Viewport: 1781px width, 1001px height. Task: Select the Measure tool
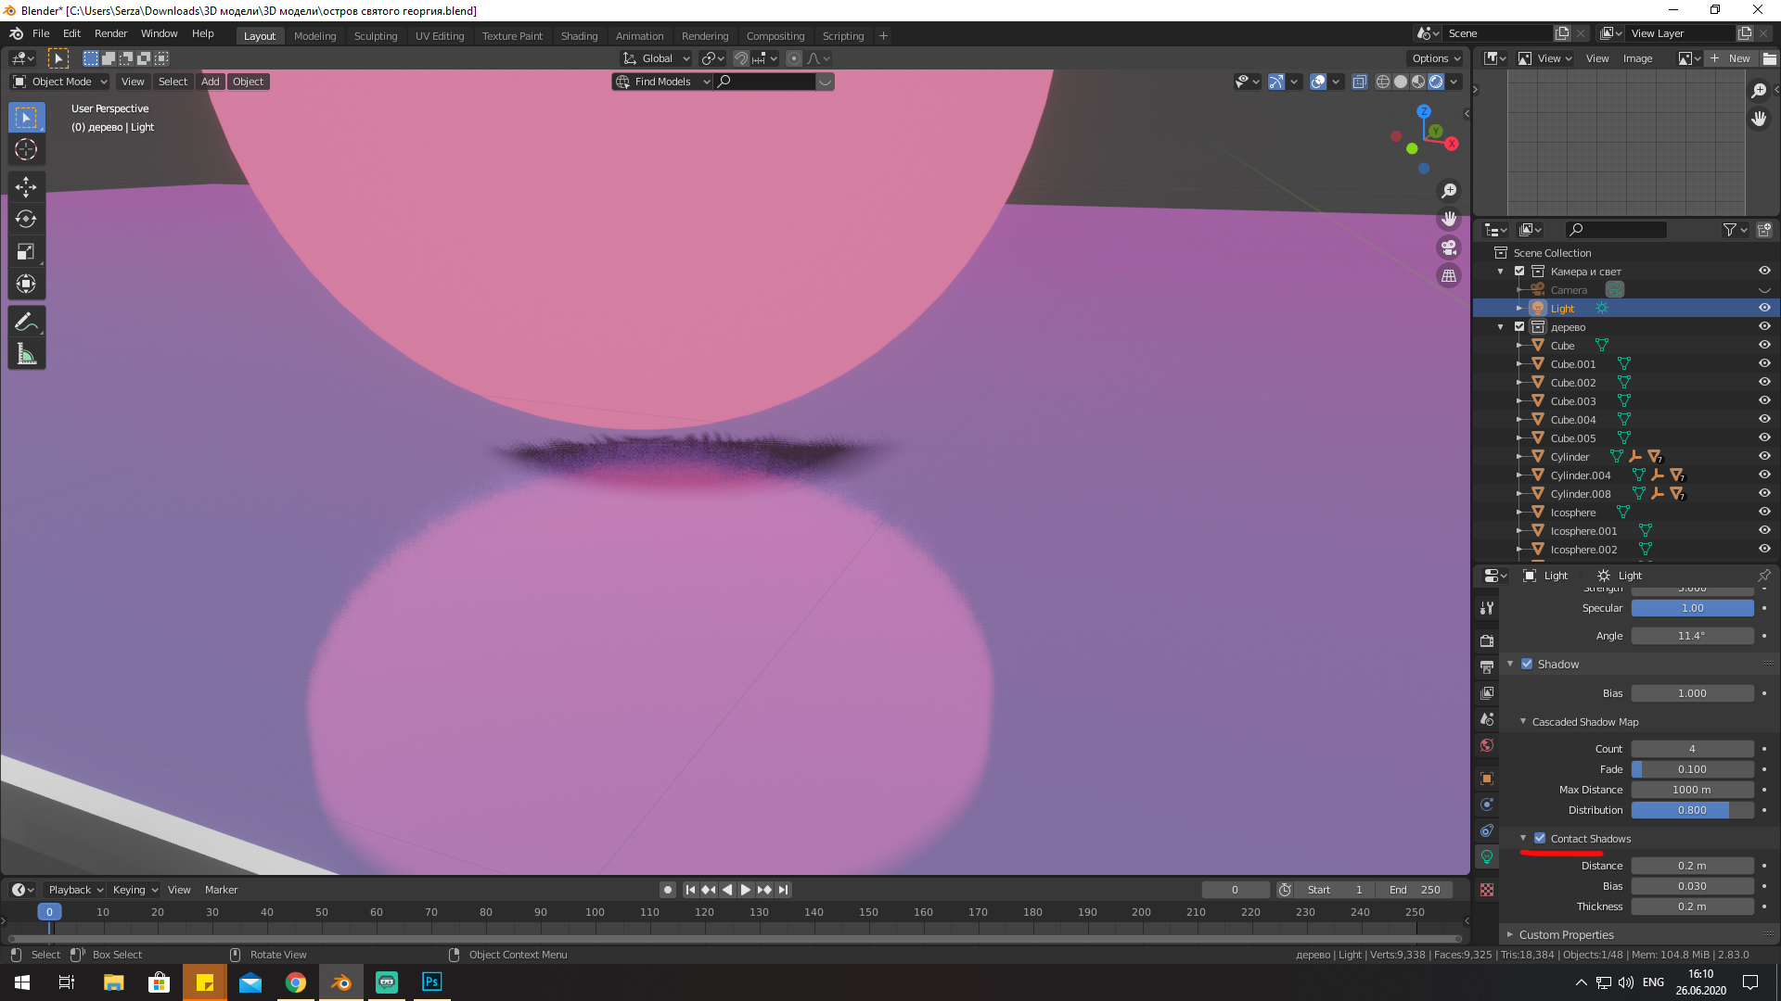26,354
